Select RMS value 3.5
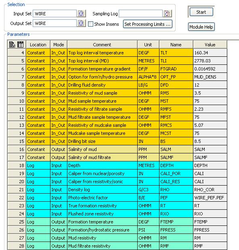This screenshot has width=239, height=250. point(210,93)
